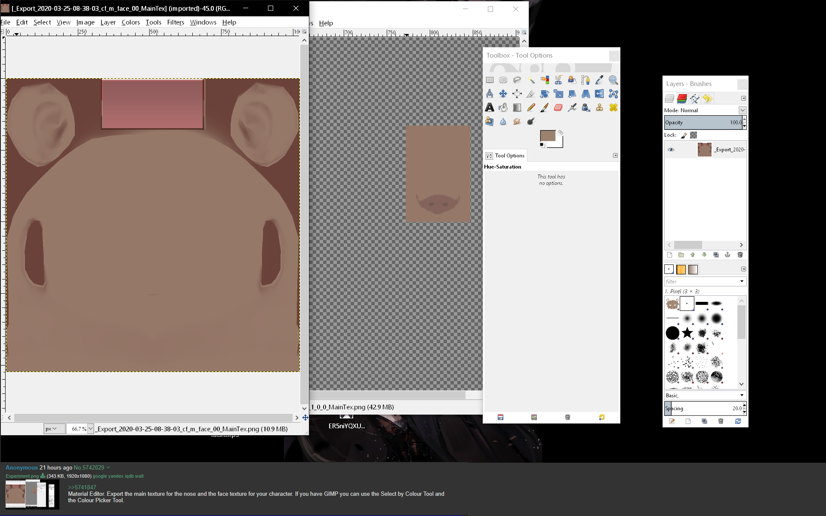Viewport: 826px width, 516px height.
Task: Select the Select by Color tool
Action: click(x=545, y=80)
